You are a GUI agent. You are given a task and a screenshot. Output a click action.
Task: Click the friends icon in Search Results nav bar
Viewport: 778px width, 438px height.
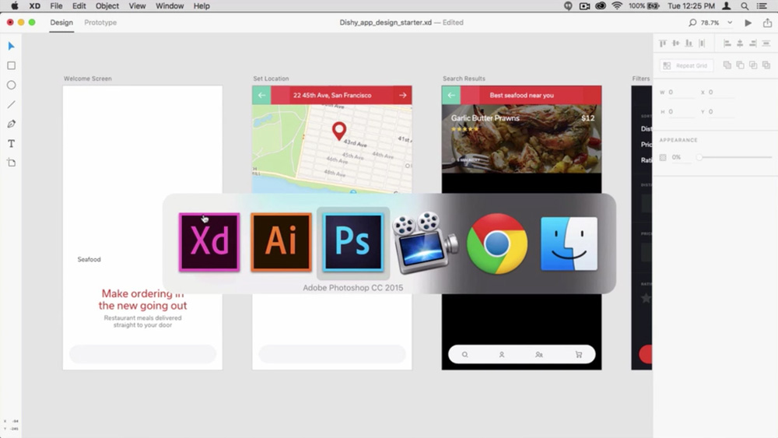539,355
